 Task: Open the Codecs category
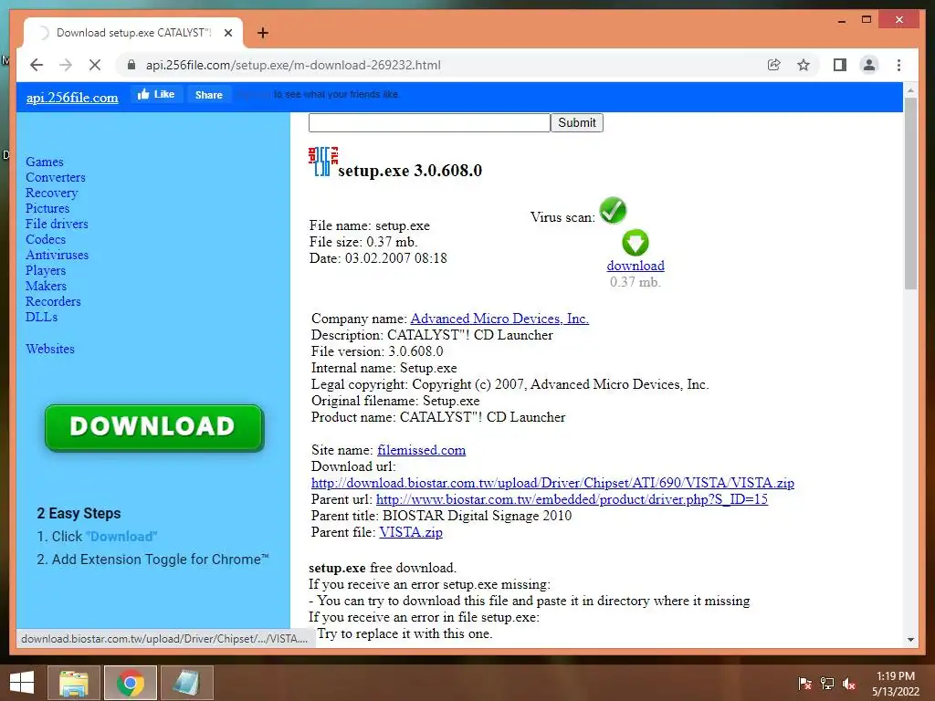pyautogui.click(x=46, y=239)
